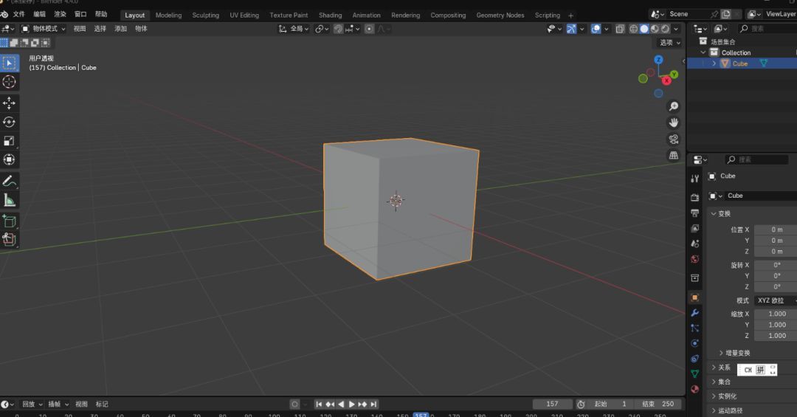Toggle X-ray display in viewport header
Screen dimensions: 797x417
click(x=620, y=29)
